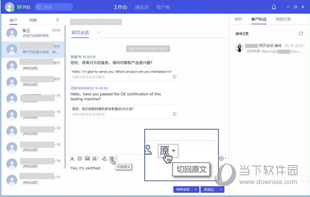Click the visitor's CE certification question
Image resolution: width=310 pixels, height=197 pixels.
click(x=116, y=96)
